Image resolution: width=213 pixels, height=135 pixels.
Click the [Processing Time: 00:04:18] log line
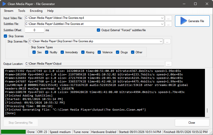[29, 106]
